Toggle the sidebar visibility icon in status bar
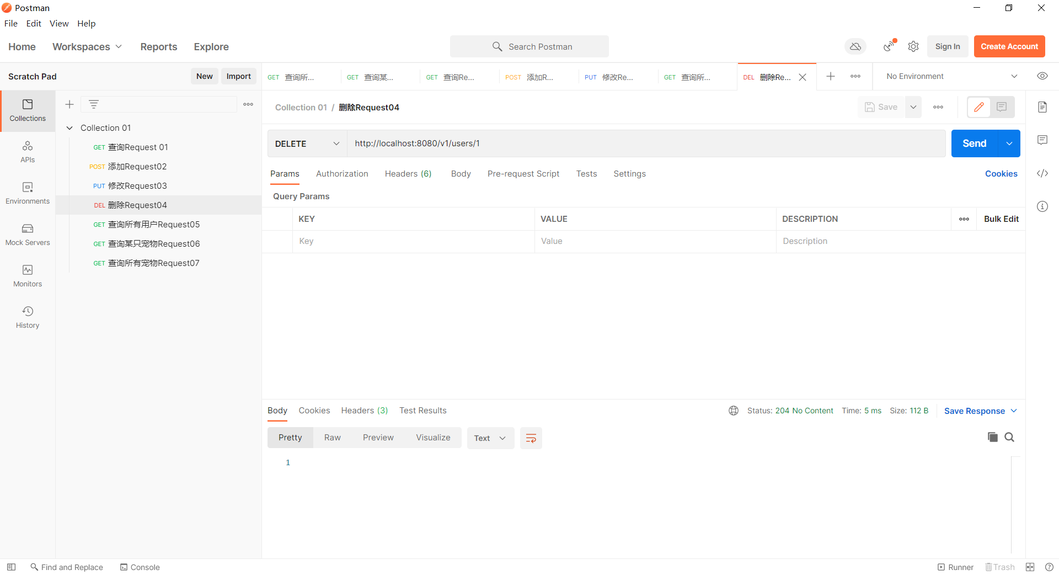The height and width of the screenshot is (575, 1059). (x=11, y=567)
